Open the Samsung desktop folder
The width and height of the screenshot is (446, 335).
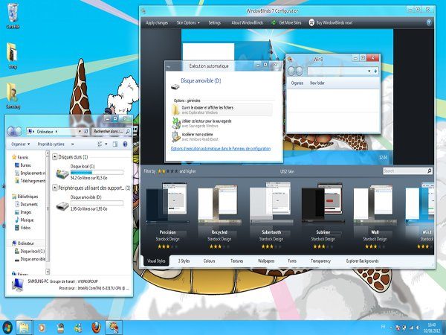12,92
